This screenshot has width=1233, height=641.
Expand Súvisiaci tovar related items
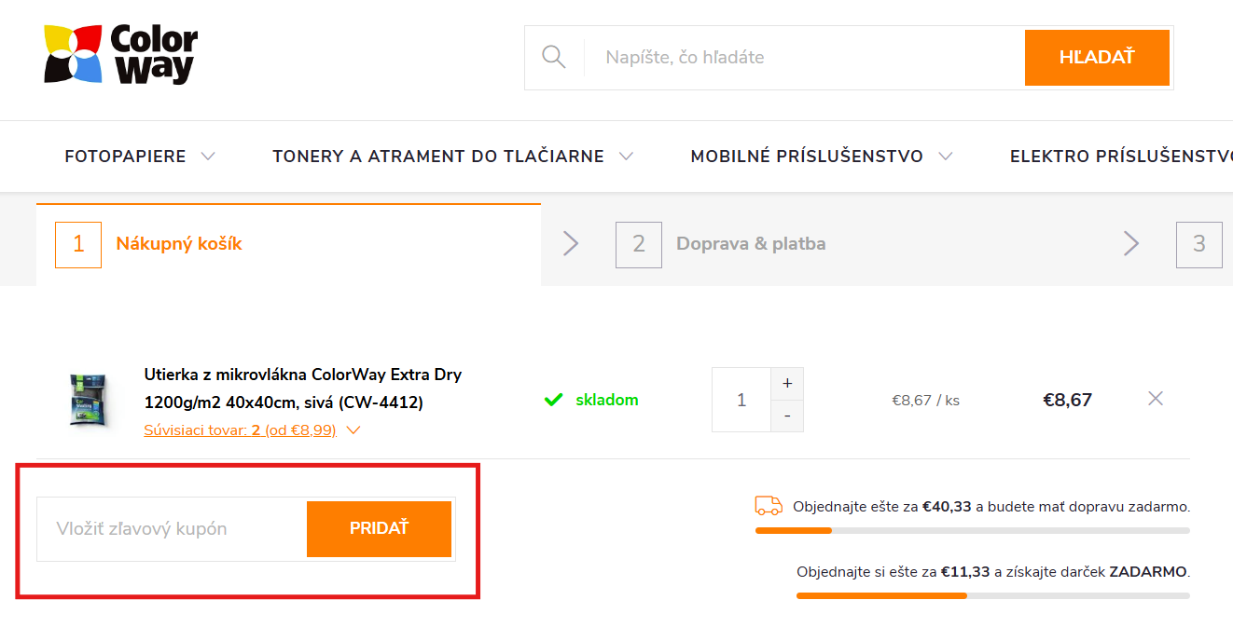click(252, 430)
